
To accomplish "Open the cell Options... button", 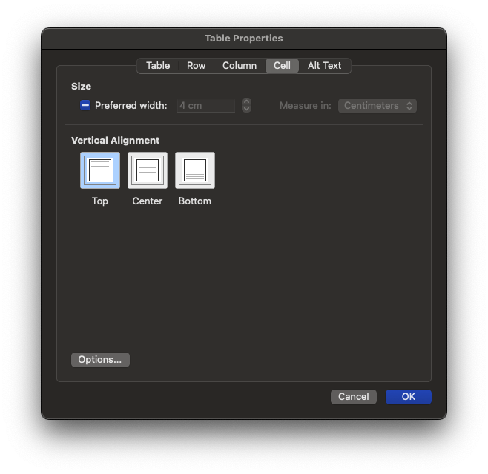I will coord(100,360).
